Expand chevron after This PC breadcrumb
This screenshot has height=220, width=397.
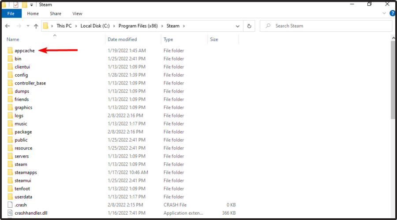[76, 26]
